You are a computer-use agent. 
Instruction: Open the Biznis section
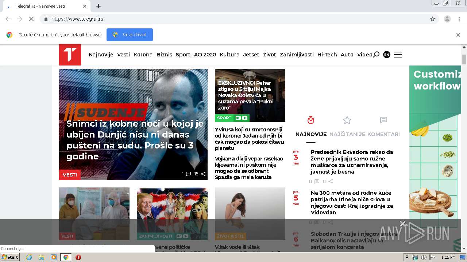[x=164, y=55]
